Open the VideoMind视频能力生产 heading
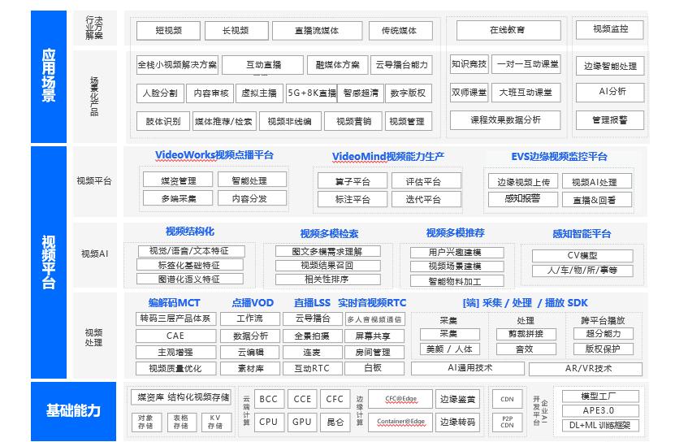675x442 pixels. (x=388, y=156)
